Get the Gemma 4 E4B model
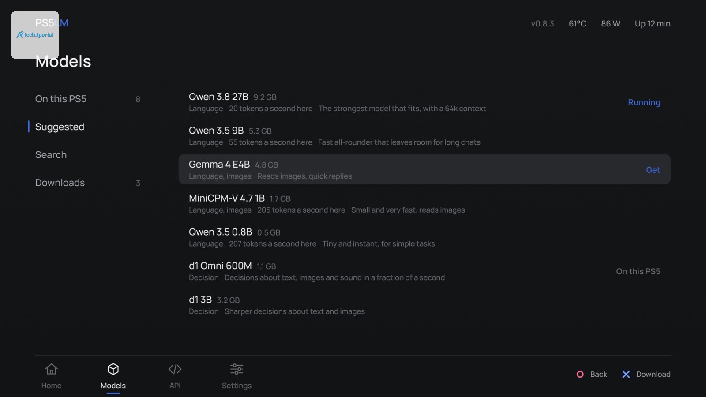Screen dimensions: 706x397 pyautogui.click(x=653, y=170)
